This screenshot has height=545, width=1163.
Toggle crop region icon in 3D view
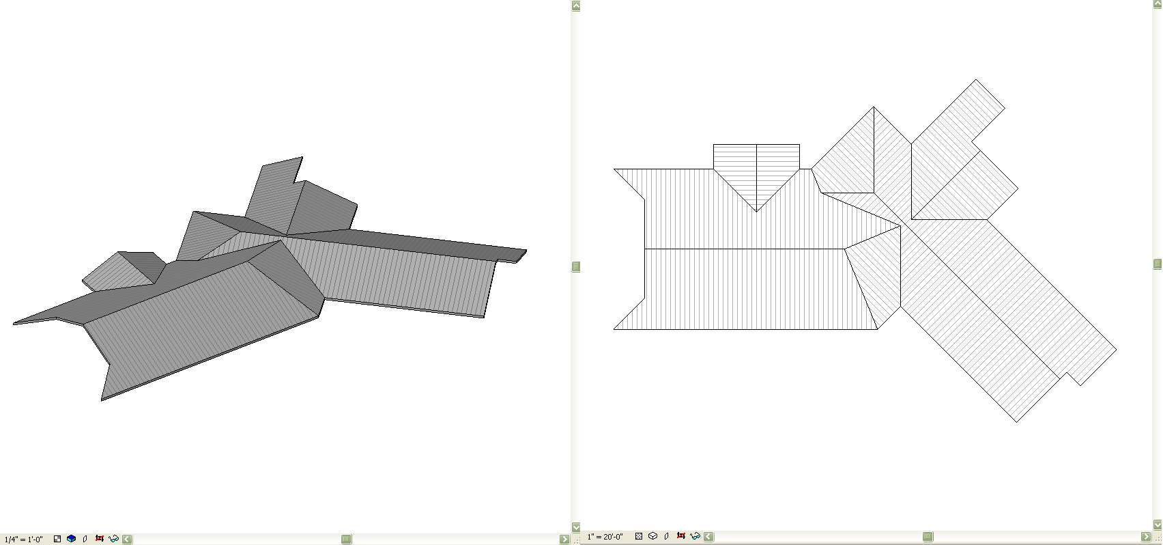point(99,539)
